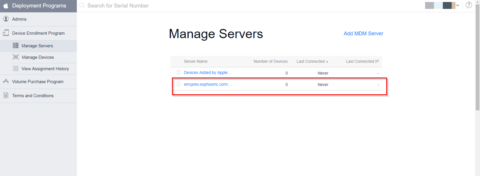Click the Admins person icon
This screenshot has height=176, width=480.
[x=6, y=19]
